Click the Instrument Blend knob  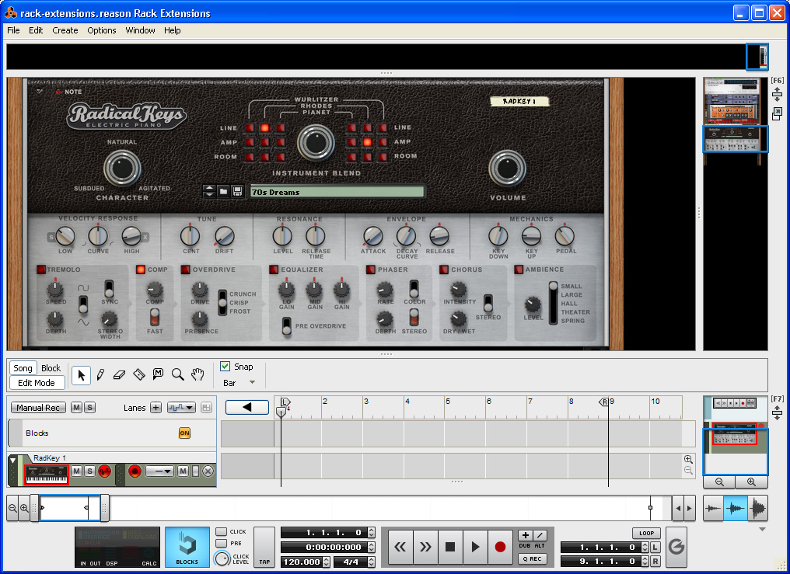[x=316, y=142]
